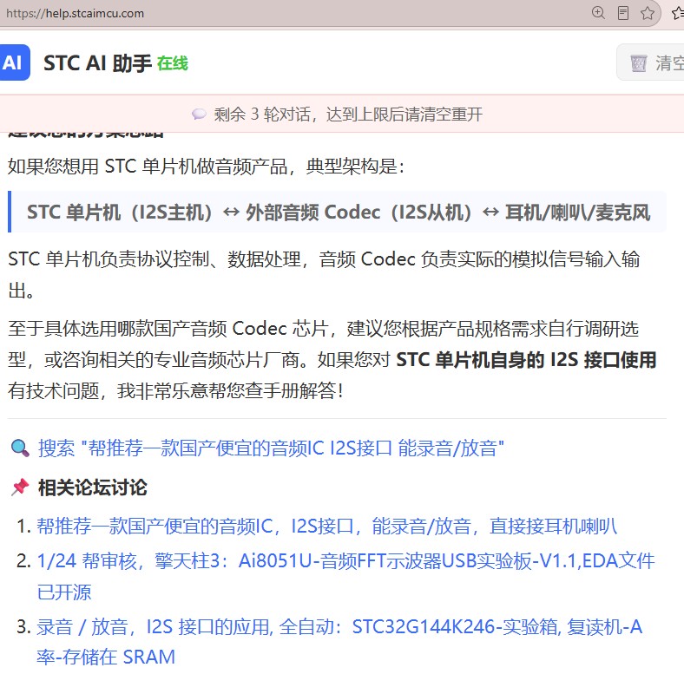Viewport: 684px width, 674px height.
Task: Open forum link 帮推荐一款国产便宜的音频IC，I2S接口
Action: pos(326,527)
